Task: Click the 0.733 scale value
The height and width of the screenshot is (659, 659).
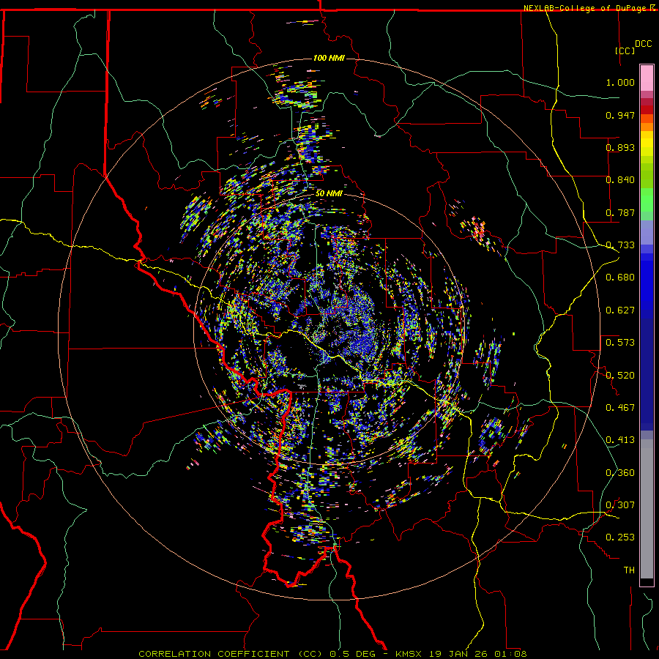Action: click(620, 245)
